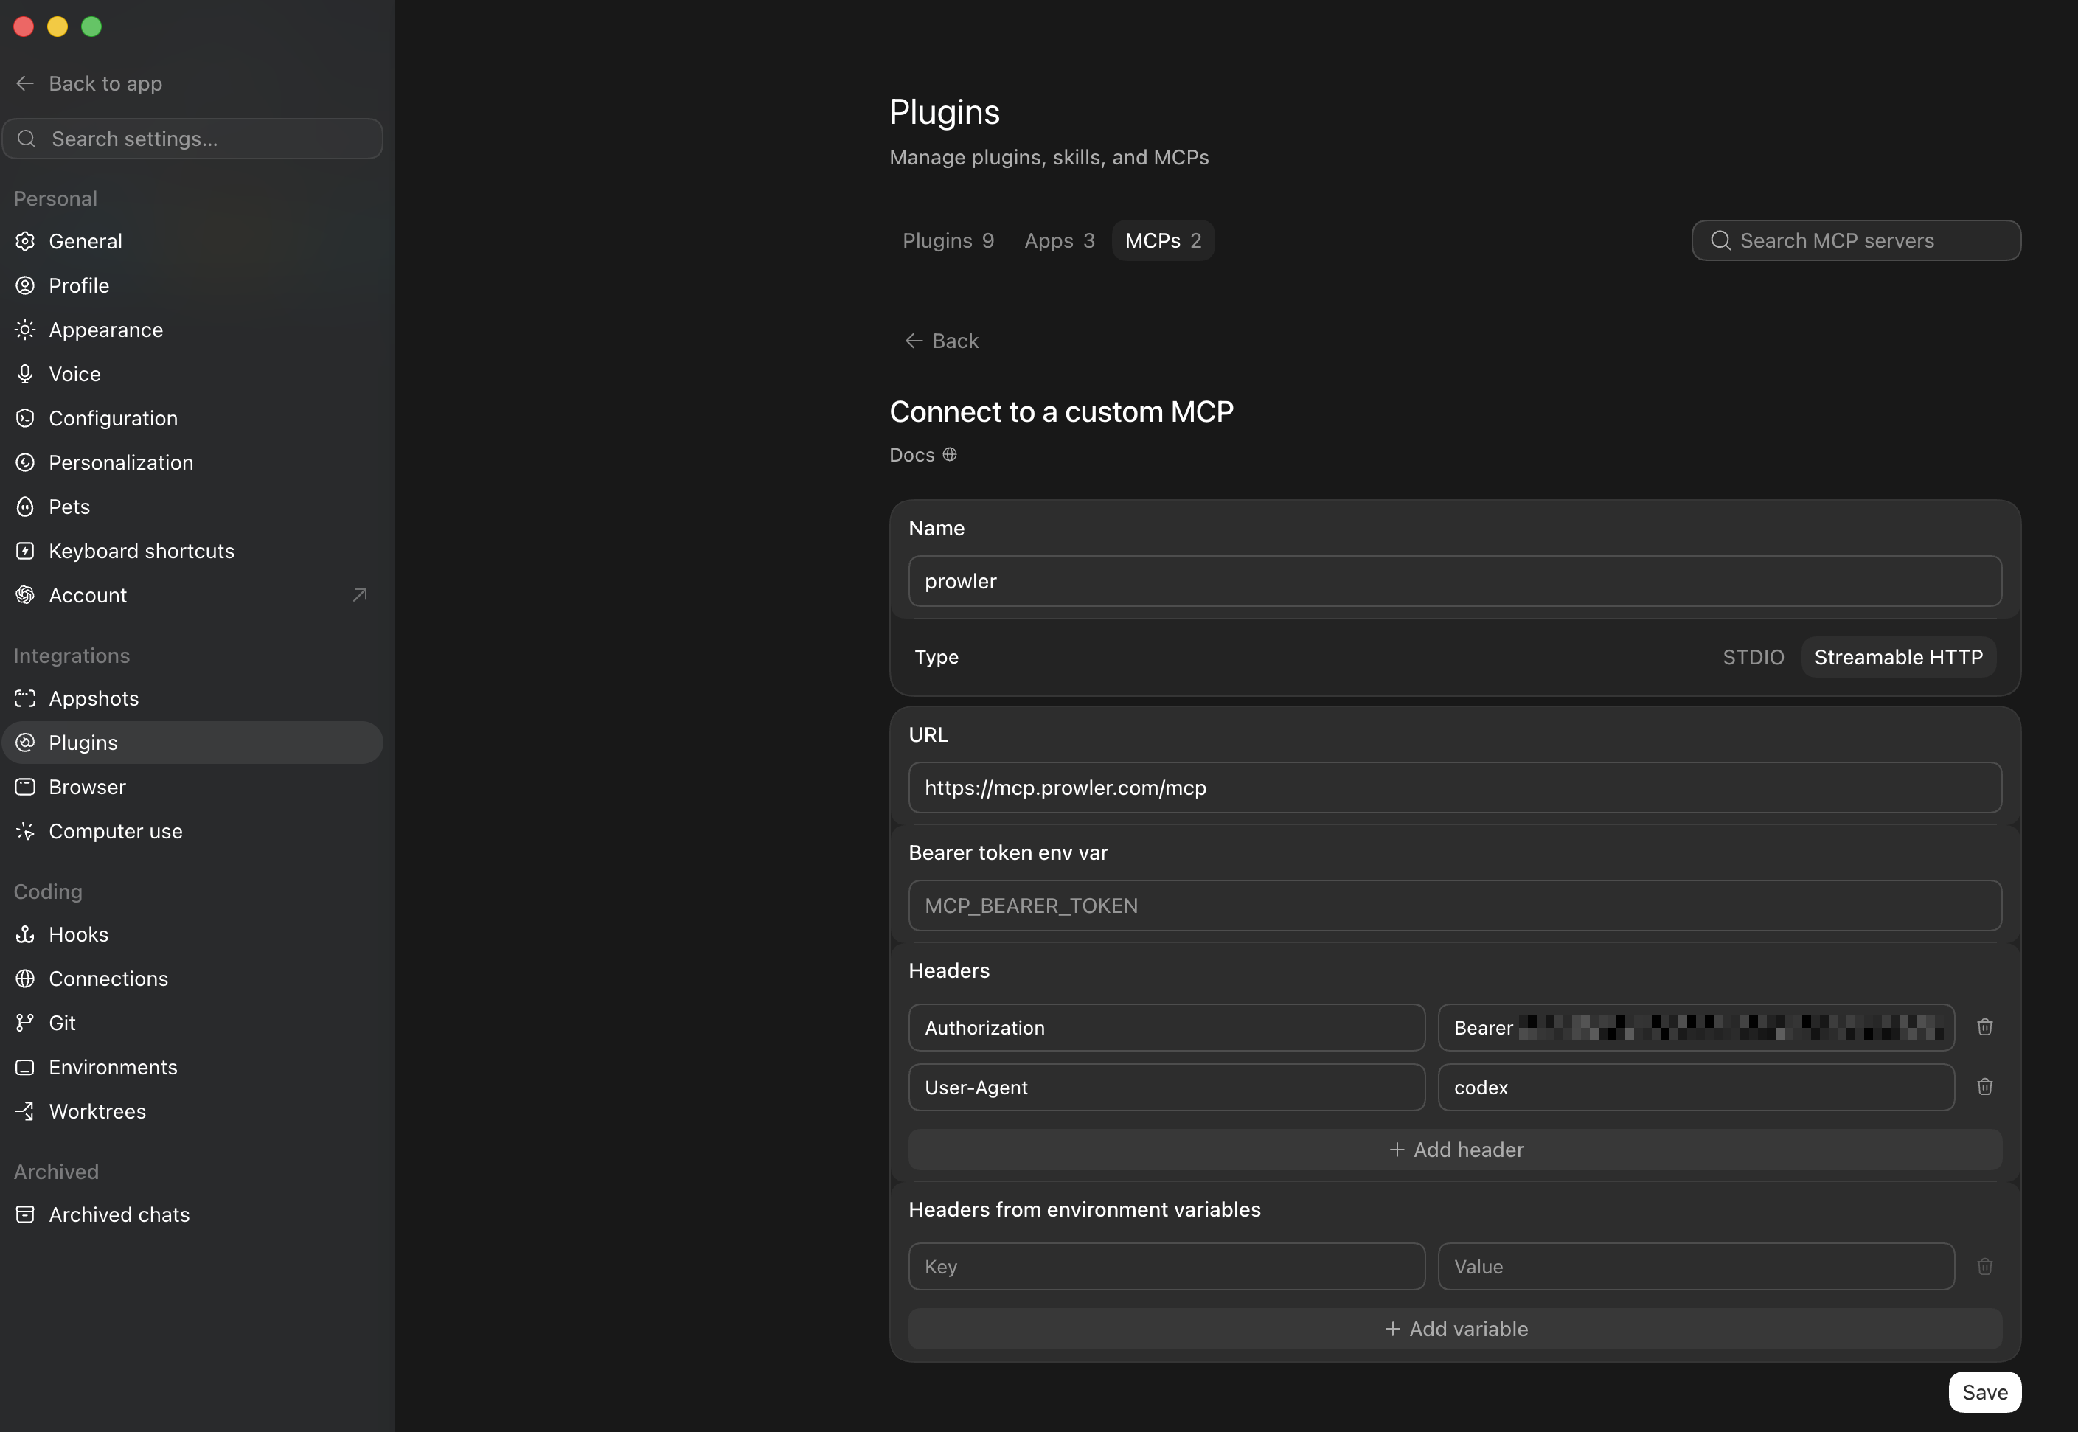Click the Name field containing prowler
Screen dimensions: 2078x1432
coord(1454,581)
